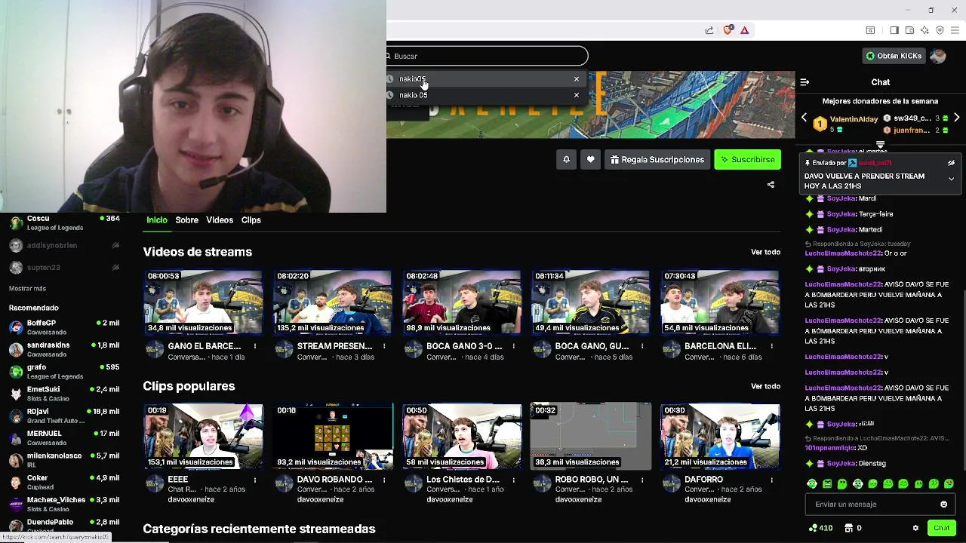Viewport: 966px width, 543px height.
Task: Open the Brave Wallet icon
Action: pyautogui.click(x=909, y=30)
